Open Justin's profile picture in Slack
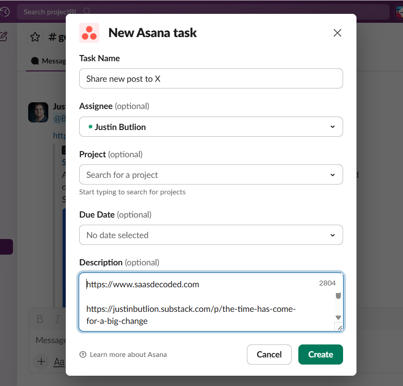 point(38,113)
